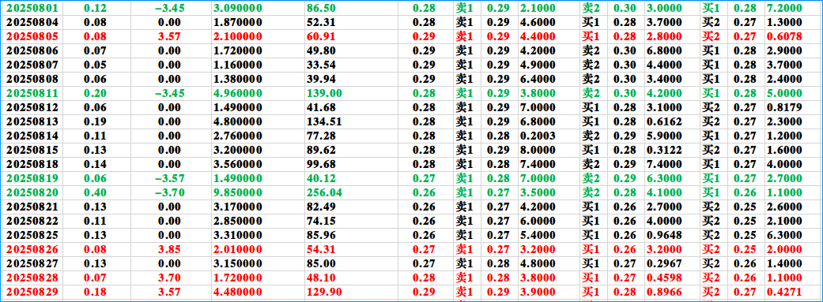The image size is (823, 302).
Task: Select the green 20250811 row date
Action: tap(32, 92)
